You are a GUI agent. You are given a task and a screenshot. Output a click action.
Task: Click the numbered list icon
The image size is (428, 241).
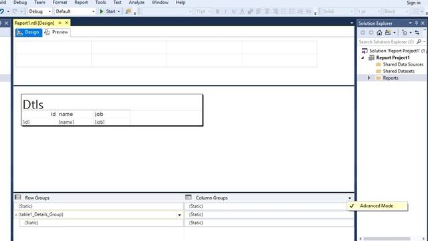point(284,11)
